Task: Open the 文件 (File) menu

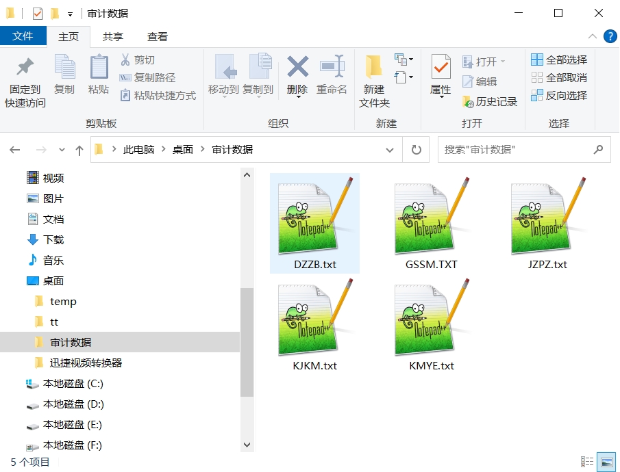Action: point(23,36)
